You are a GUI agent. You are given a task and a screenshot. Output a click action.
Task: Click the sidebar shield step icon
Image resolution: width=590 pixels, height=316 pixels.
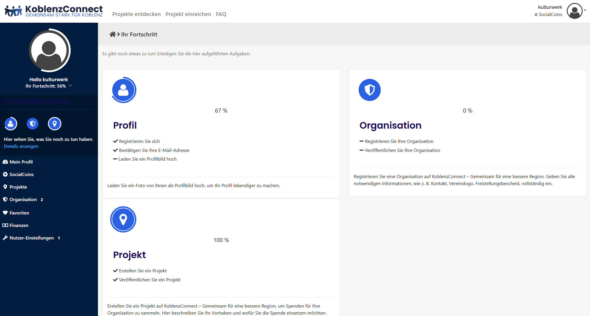pyautogui.click(x=33, y=124)
